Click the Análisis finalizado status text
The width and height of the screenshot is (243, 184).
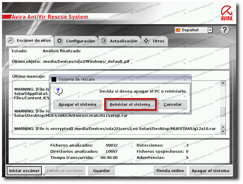[61, 51]
